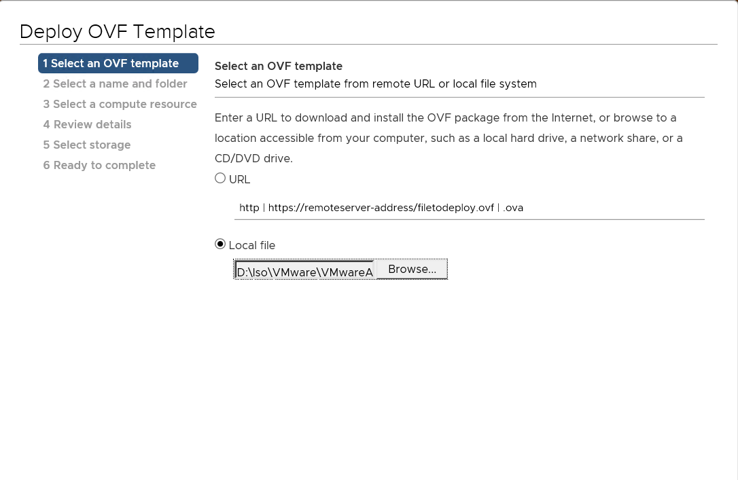The width and height of the screenshot is (738, 480).
Task: Click the divider line below the pane subtitle
Action: 459,97
